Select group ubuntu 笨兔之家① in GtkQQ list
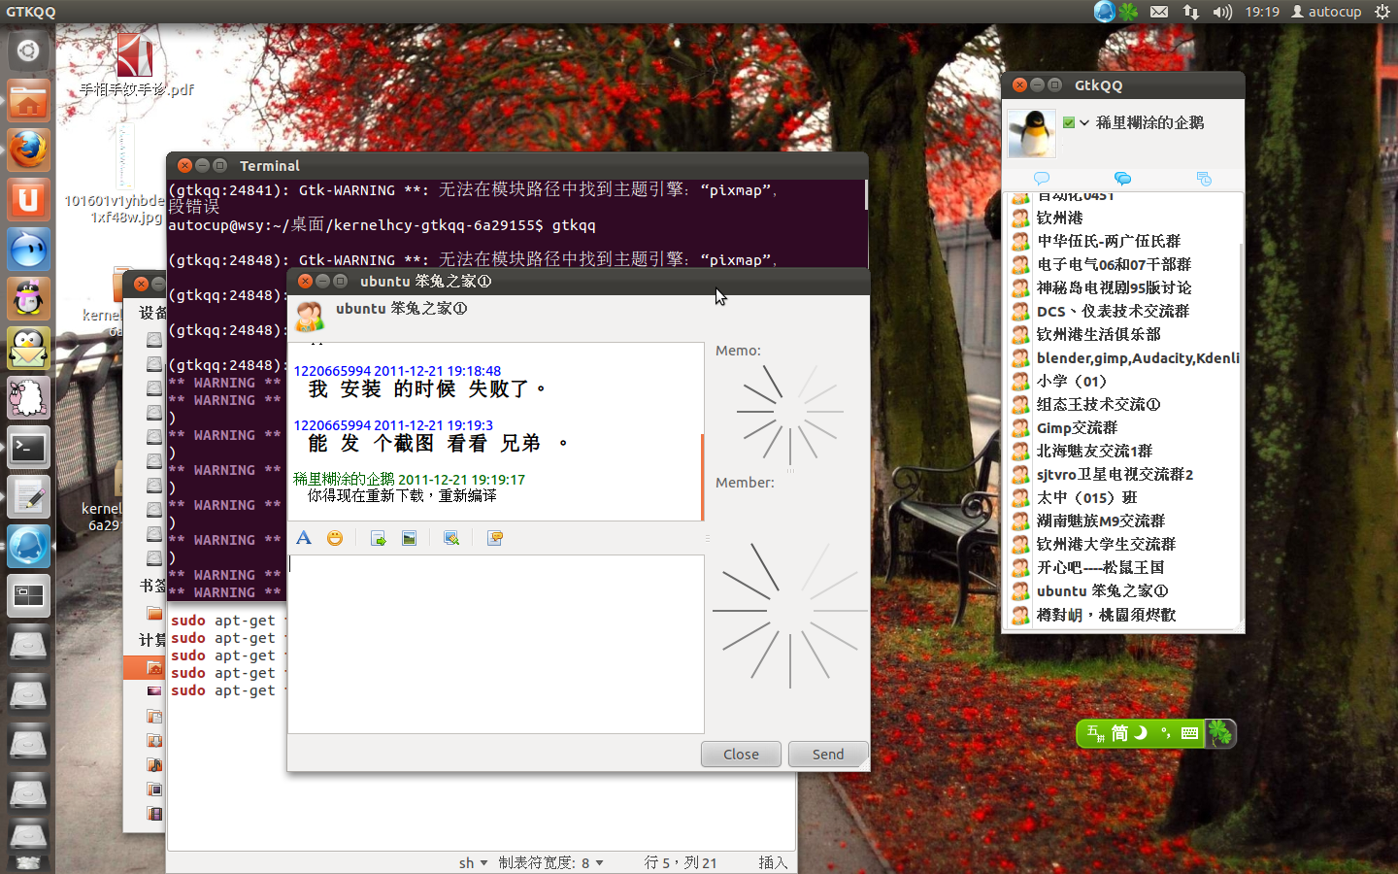Image resolution: width=1398 pixels, height=874 pixels. pos(1124,590)
